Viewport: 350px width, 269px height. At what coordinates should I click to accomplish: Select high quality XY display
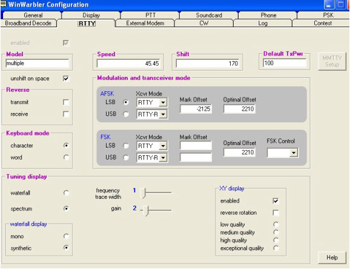pyautogui.click(x=276, y=240)
